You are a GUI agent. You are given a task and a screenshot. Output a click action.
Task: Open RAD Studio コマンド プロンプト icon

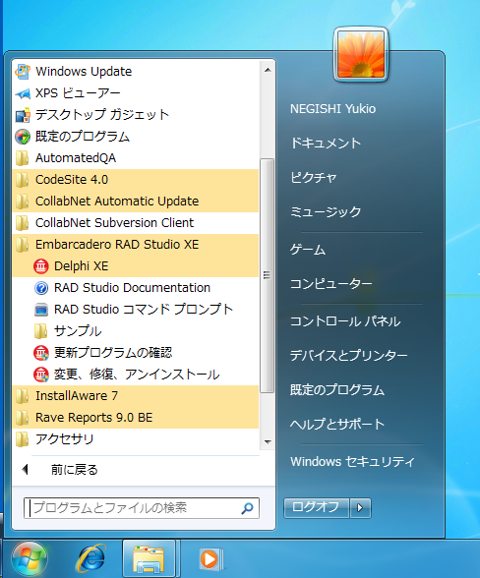pos(41,310)
